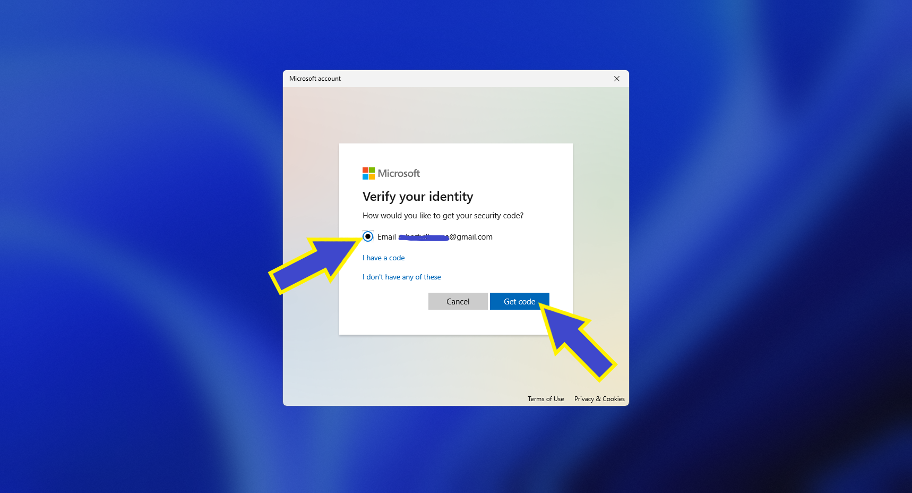Open Privacy & Cookies link

599,399
